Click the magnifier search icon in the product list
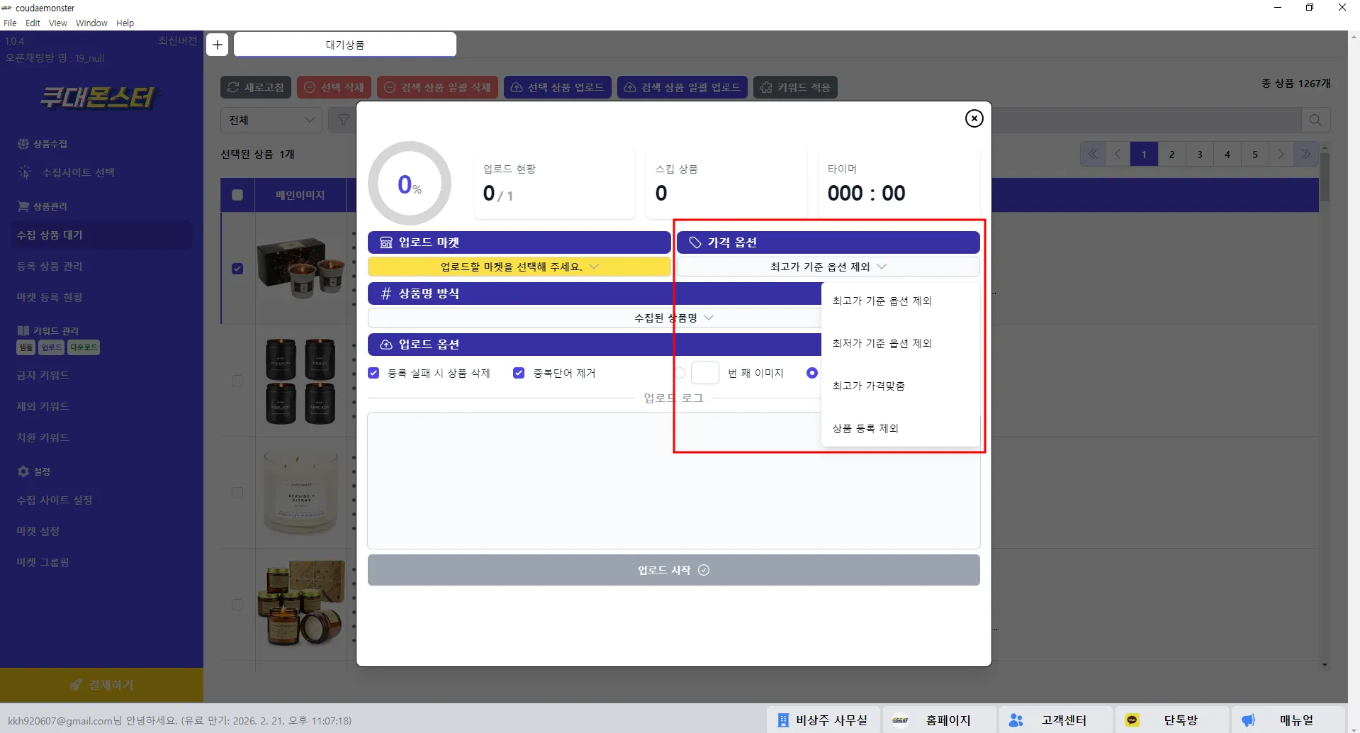Image resolution: width=1360 pixels, height=733 pixels. (x=1315, y=120)
